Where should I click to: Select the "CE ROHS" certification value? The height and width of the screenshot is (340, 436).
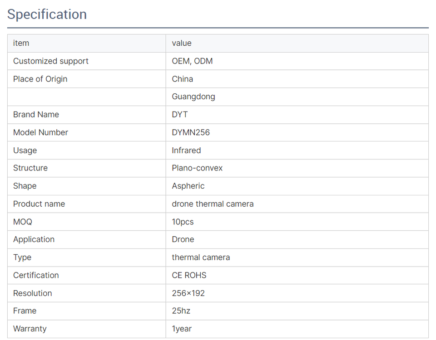189,275
